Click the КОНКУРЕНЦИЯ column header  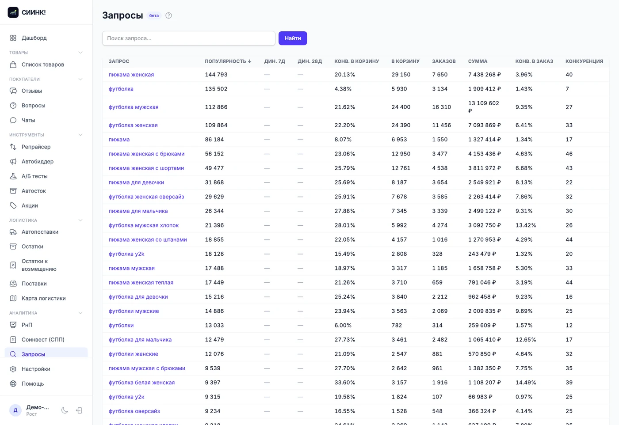[x=584, y=61]
